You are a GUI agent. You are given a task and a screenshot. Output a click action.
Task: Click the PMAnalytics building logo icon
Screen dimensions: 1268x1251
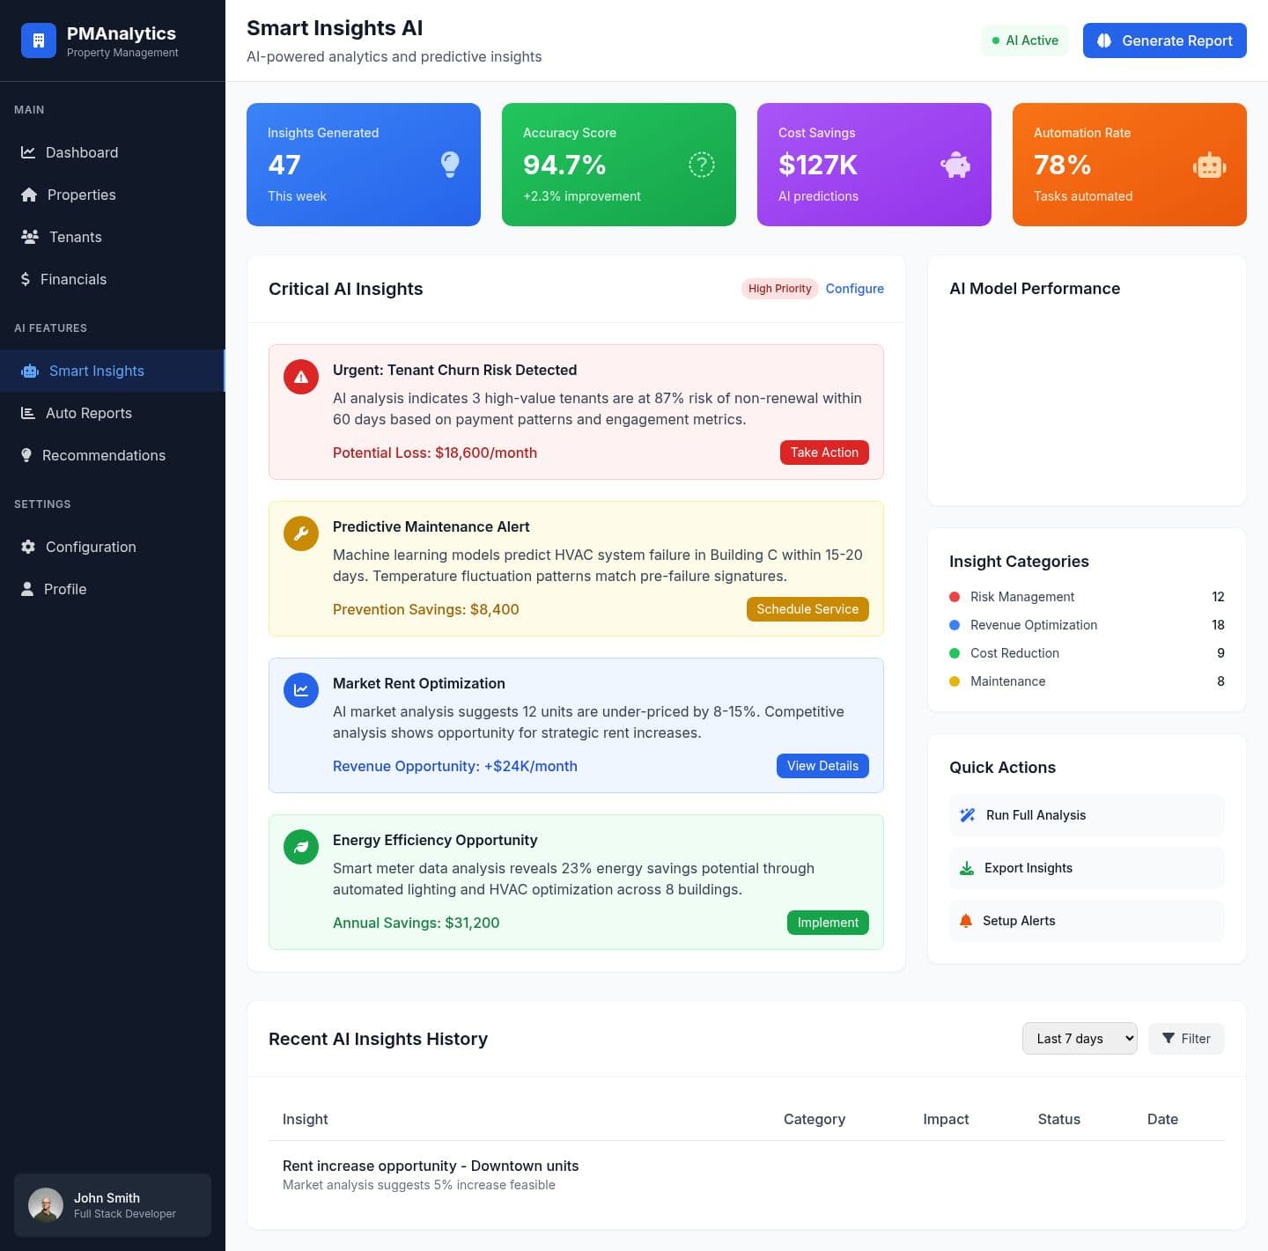[x=38, y=40]
